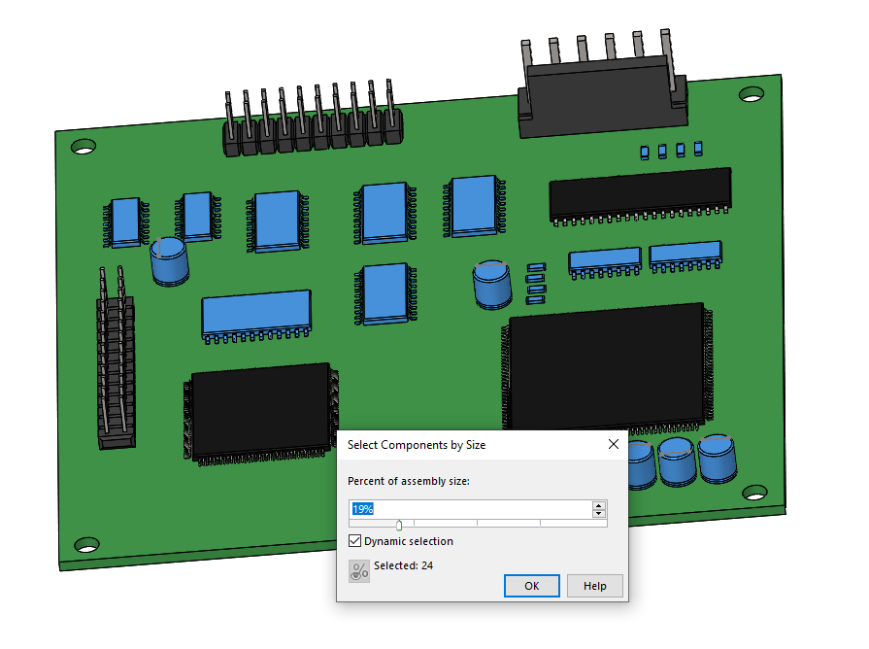
Task: Click the Select Components by Size title bar
Action: click(466, 444)
